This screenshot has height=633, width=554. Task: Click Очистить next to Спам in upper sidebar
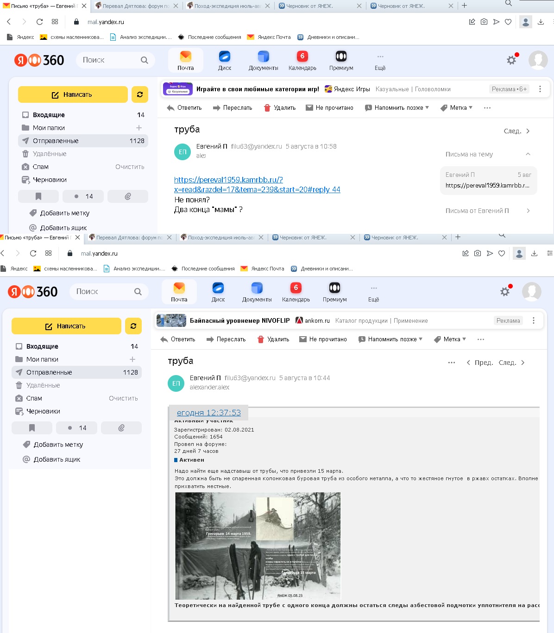[x=130, y=167]
